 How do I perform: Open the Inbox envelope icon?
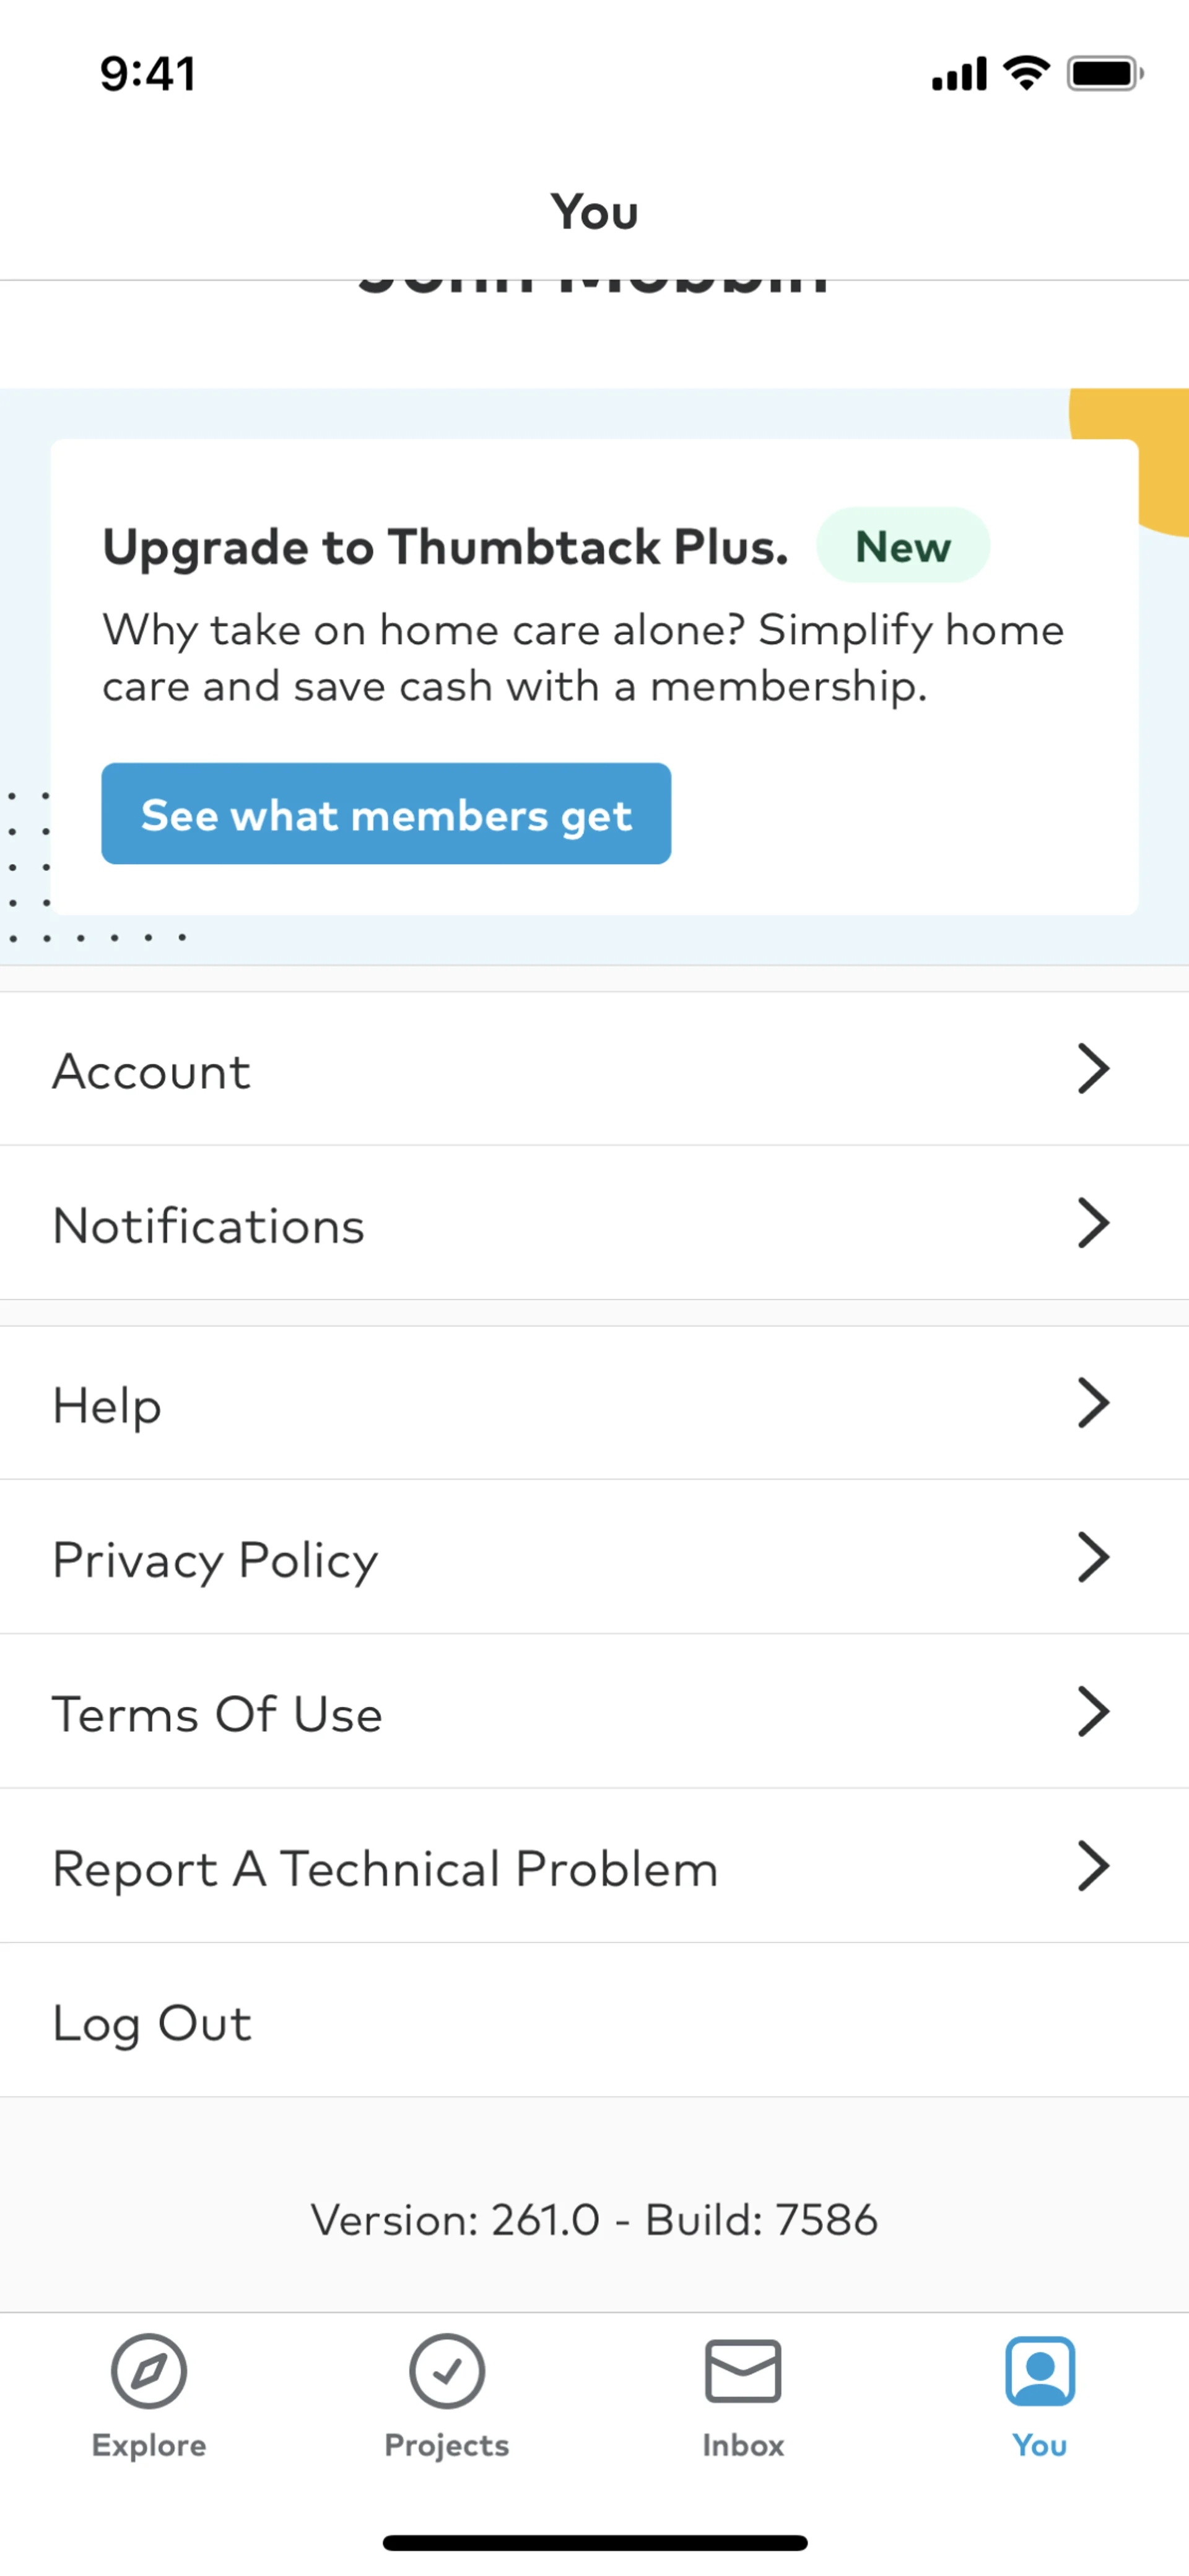[743, 2371]
